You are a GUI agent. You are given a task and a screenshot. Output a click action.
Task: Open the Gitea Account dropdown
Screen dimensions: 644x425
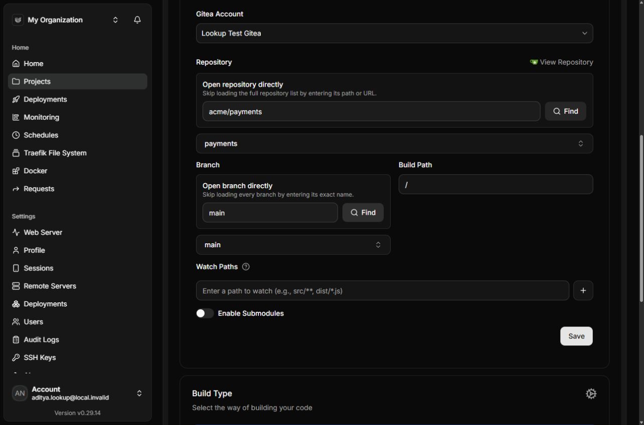(395, 34)
